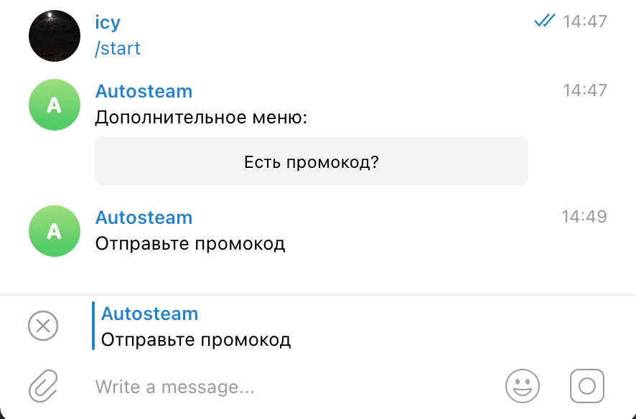Image resolution: width=636 pixels, height=419 pixels.
Task: Open the emoji picker smiley icon
Action: [522, 386]
